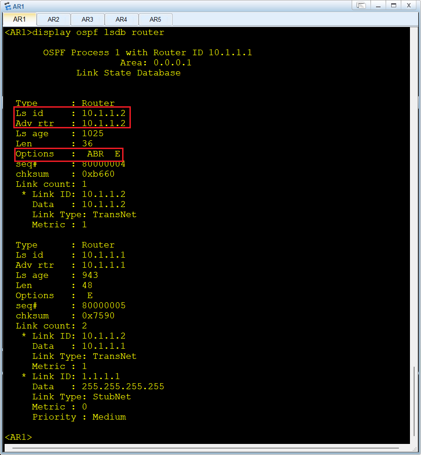Viewport: 421px width, 455px height.
Task: Activate the AR1 tab
Action: tap(19, 19)
